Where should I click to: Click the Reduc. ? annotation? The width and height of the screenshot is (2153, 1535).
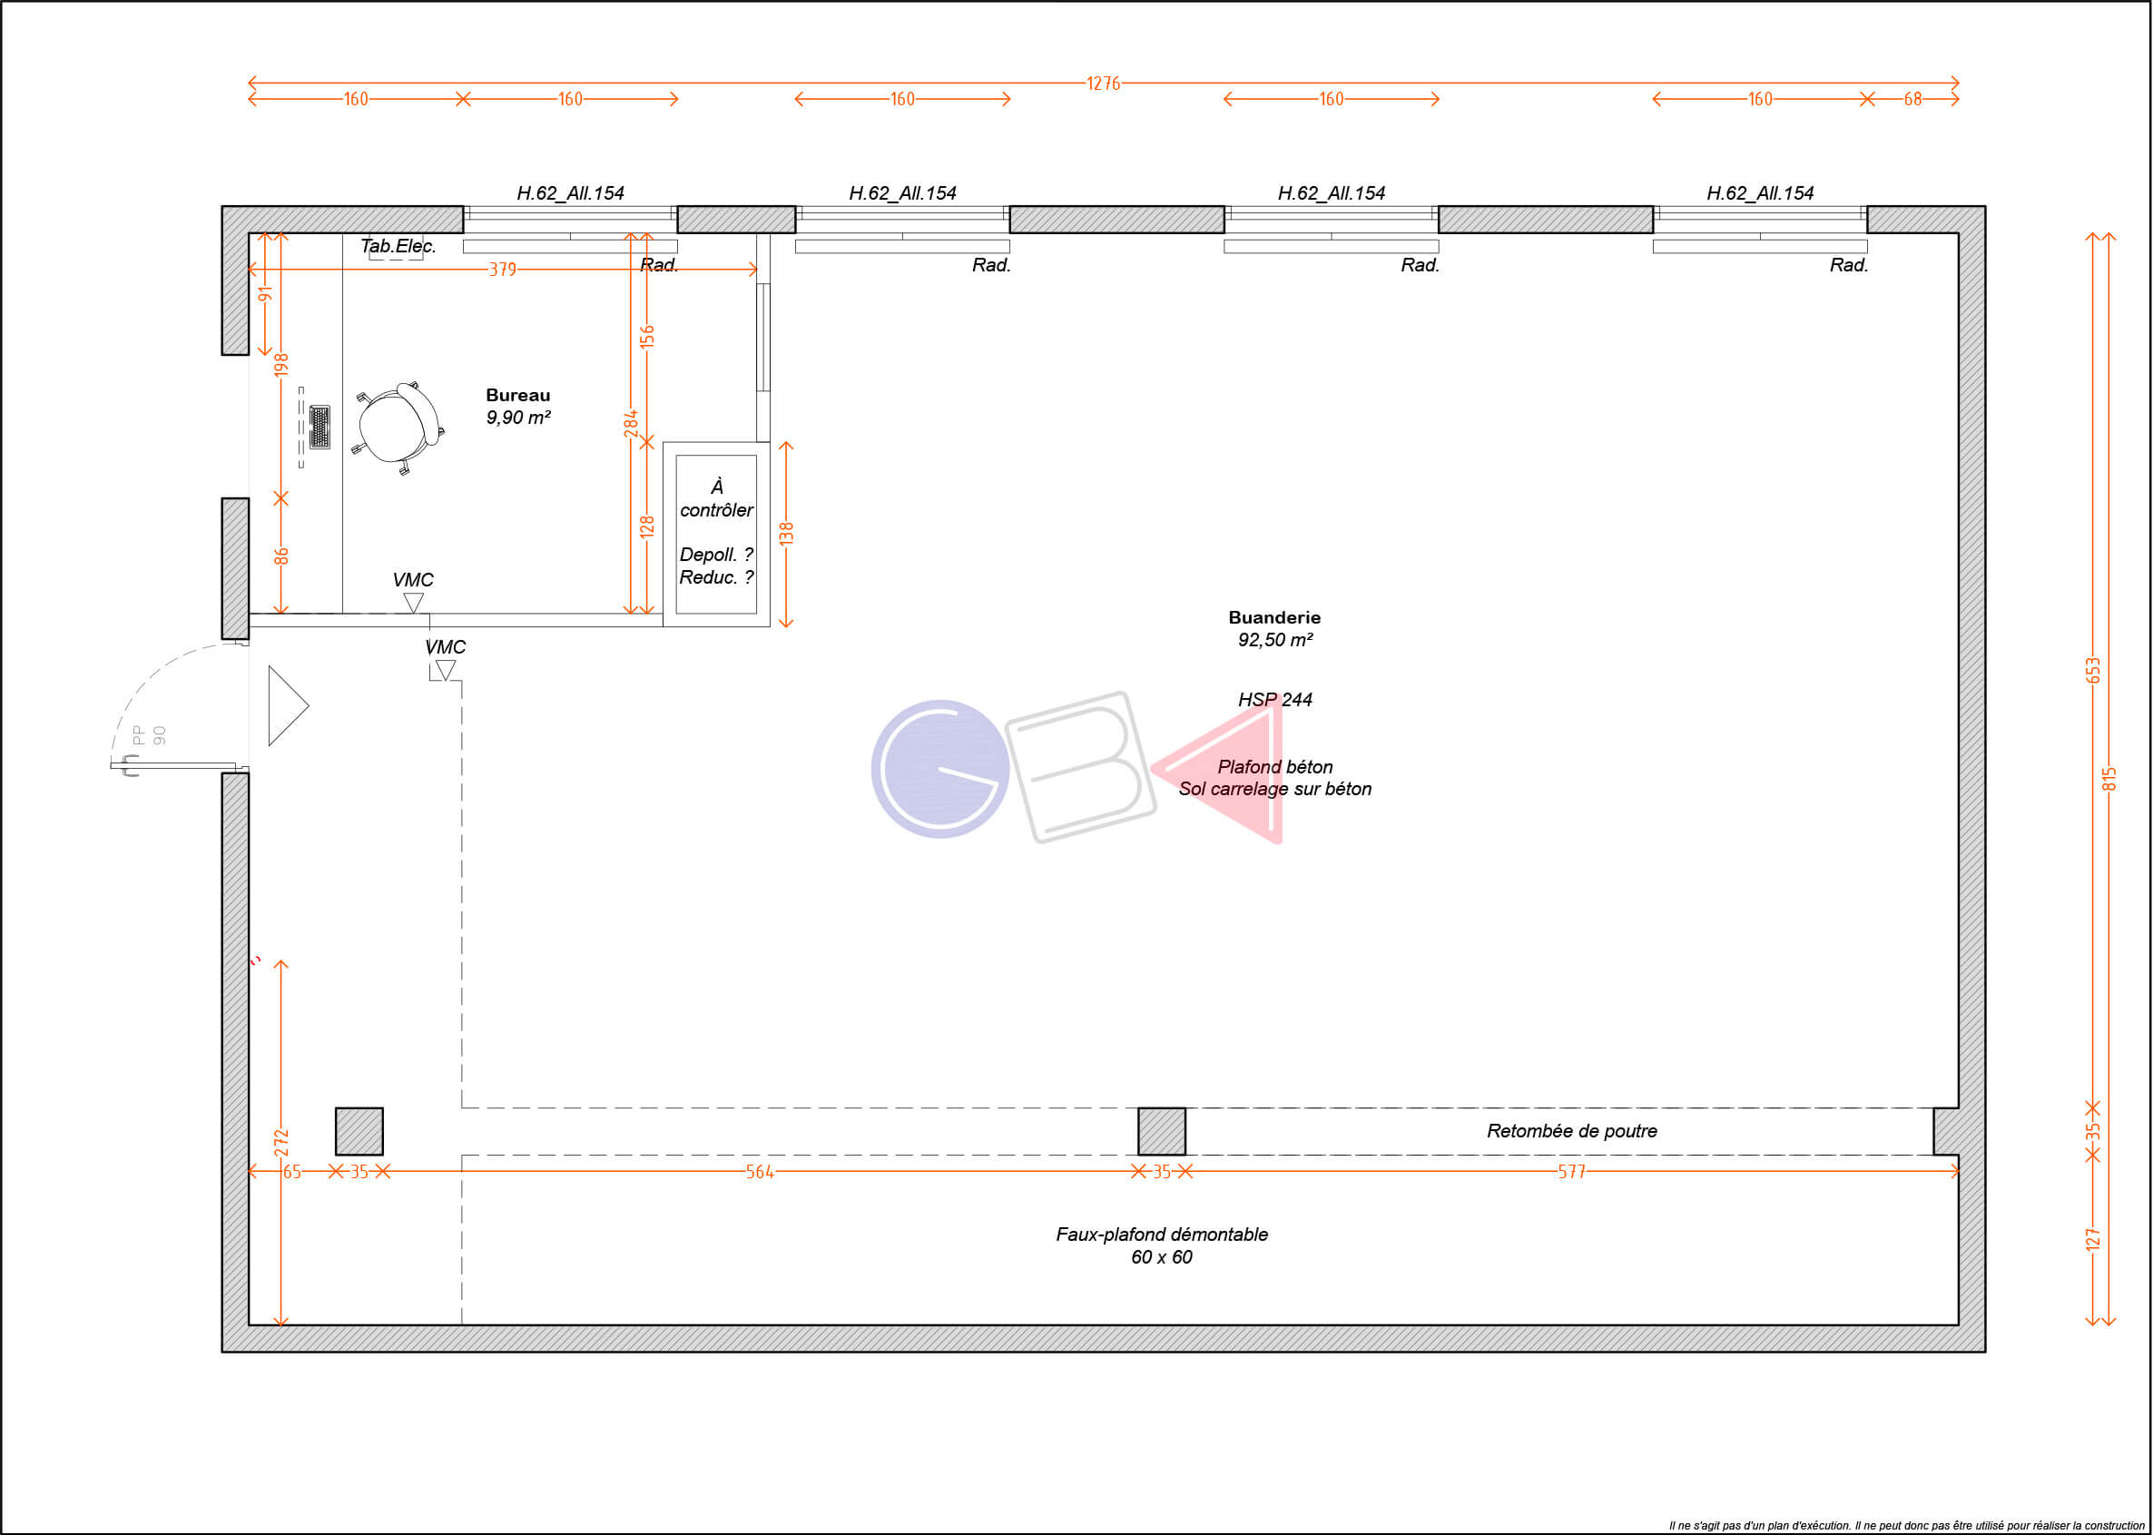pos(716,577)
